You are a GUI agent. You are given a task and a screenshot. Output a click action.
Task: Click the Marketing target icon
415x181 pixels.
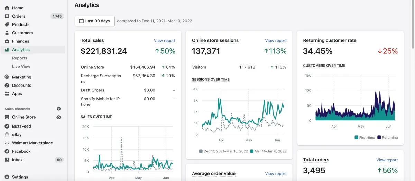[7, 77]
